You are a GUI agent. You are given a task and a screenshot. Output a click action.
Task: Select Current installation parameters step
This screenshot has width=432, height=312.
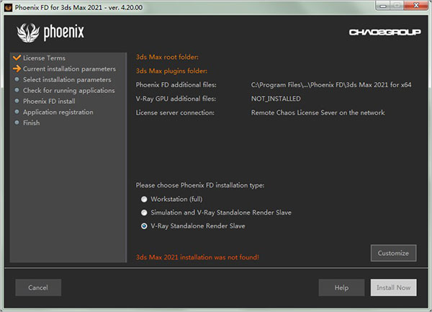pos(69,69)
